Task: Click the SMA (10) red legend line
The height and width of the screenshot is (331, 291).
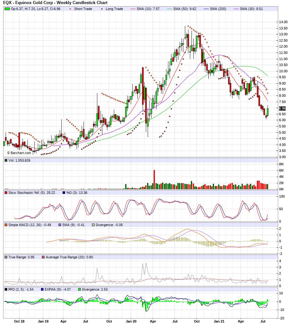Action: pyautogui.click(x=133, y=9)
